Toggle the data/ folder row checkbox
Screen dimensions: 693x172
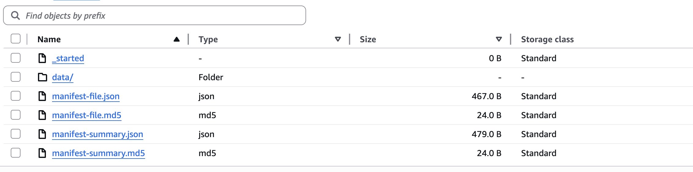(x=16, y=77)
